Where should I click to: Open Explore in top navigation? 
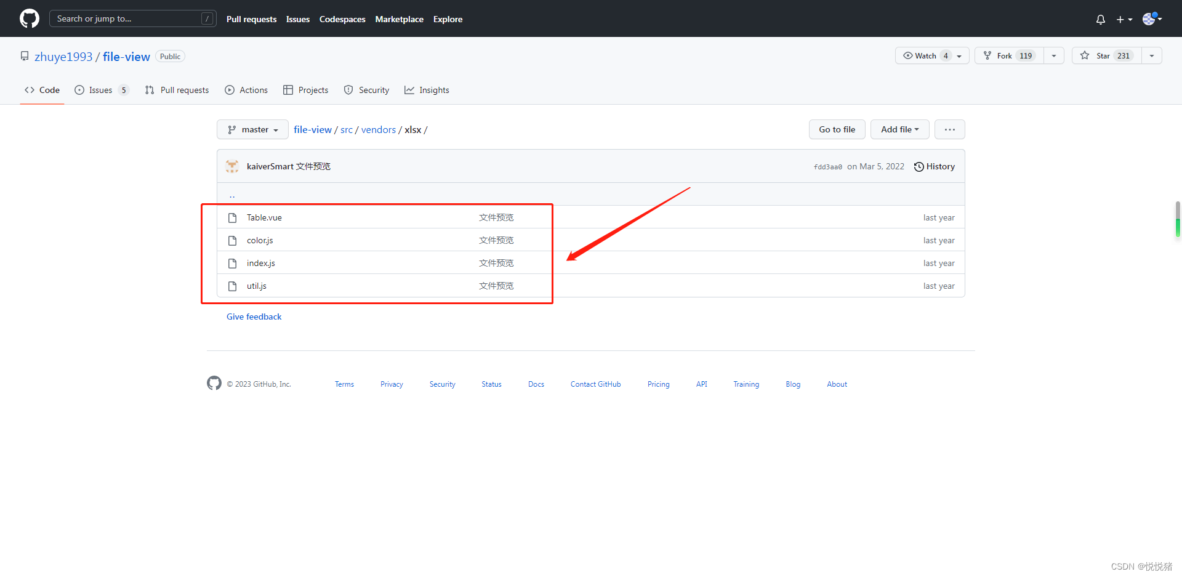448,19
